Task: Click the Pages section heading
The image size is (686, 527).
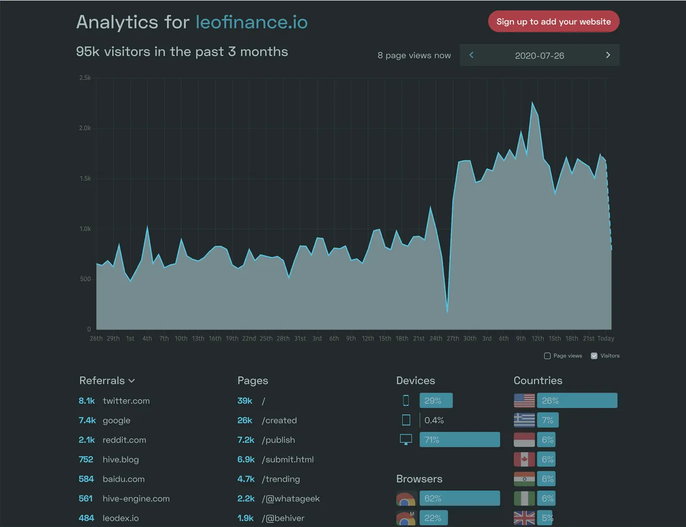Action: (252, 381)
